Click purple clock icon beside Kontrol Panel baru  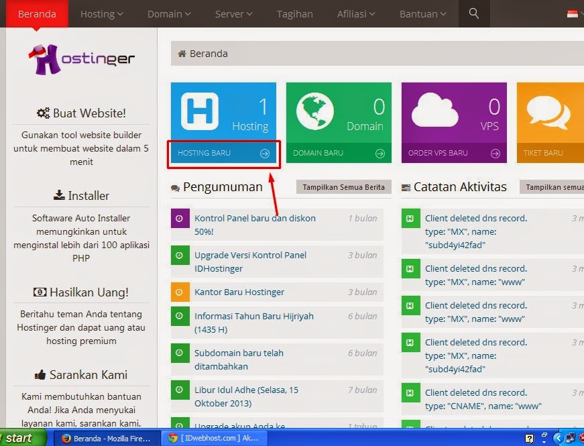click(180, 219)
